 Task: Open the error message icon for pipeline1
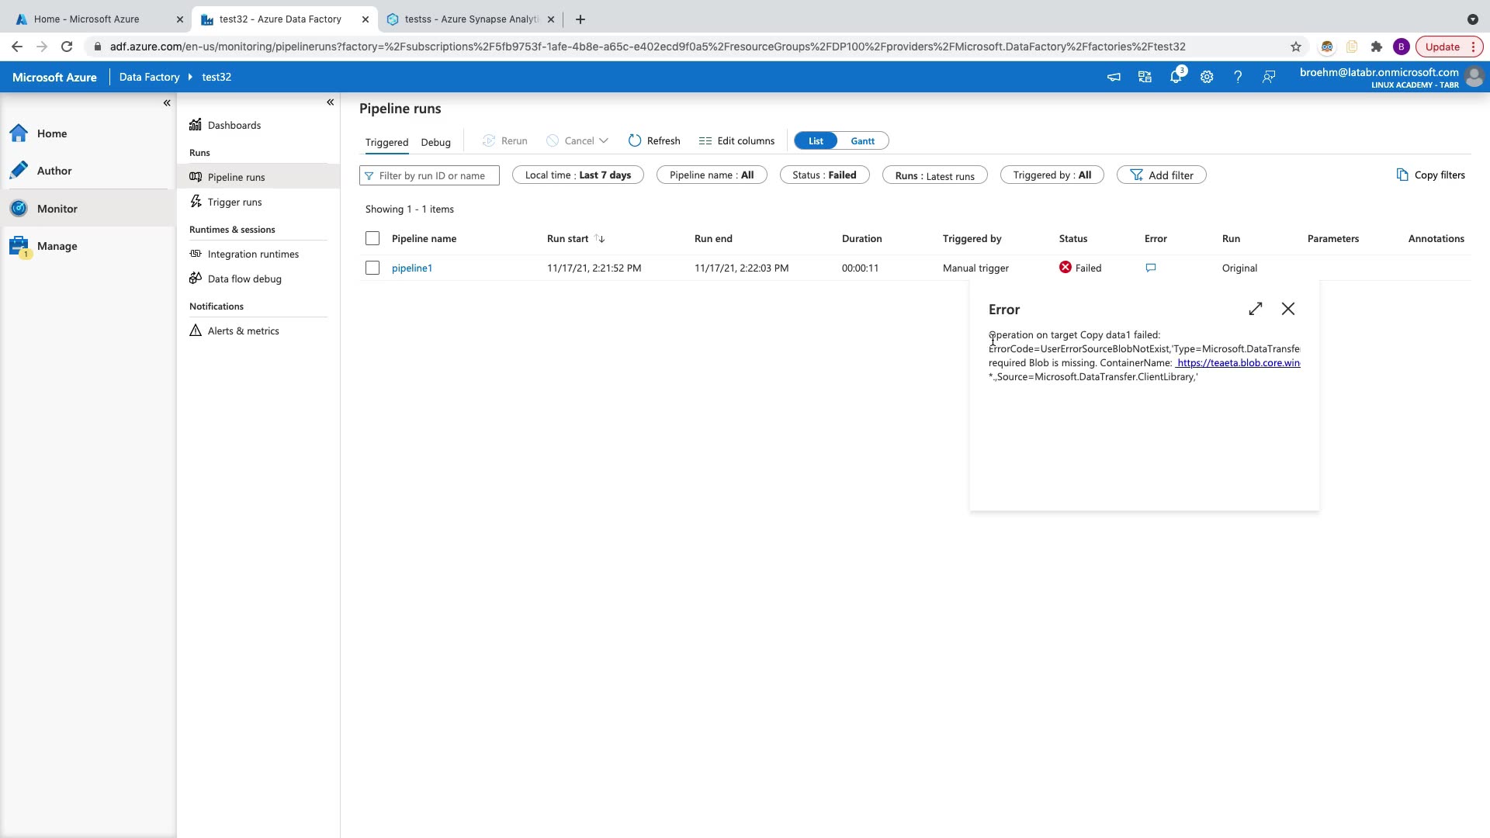click(x=1151, y=268)
